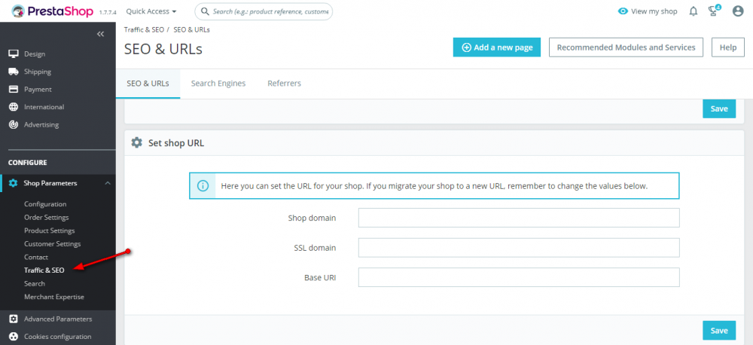Click the Payment card icon
753x345 pixels.
13,89
